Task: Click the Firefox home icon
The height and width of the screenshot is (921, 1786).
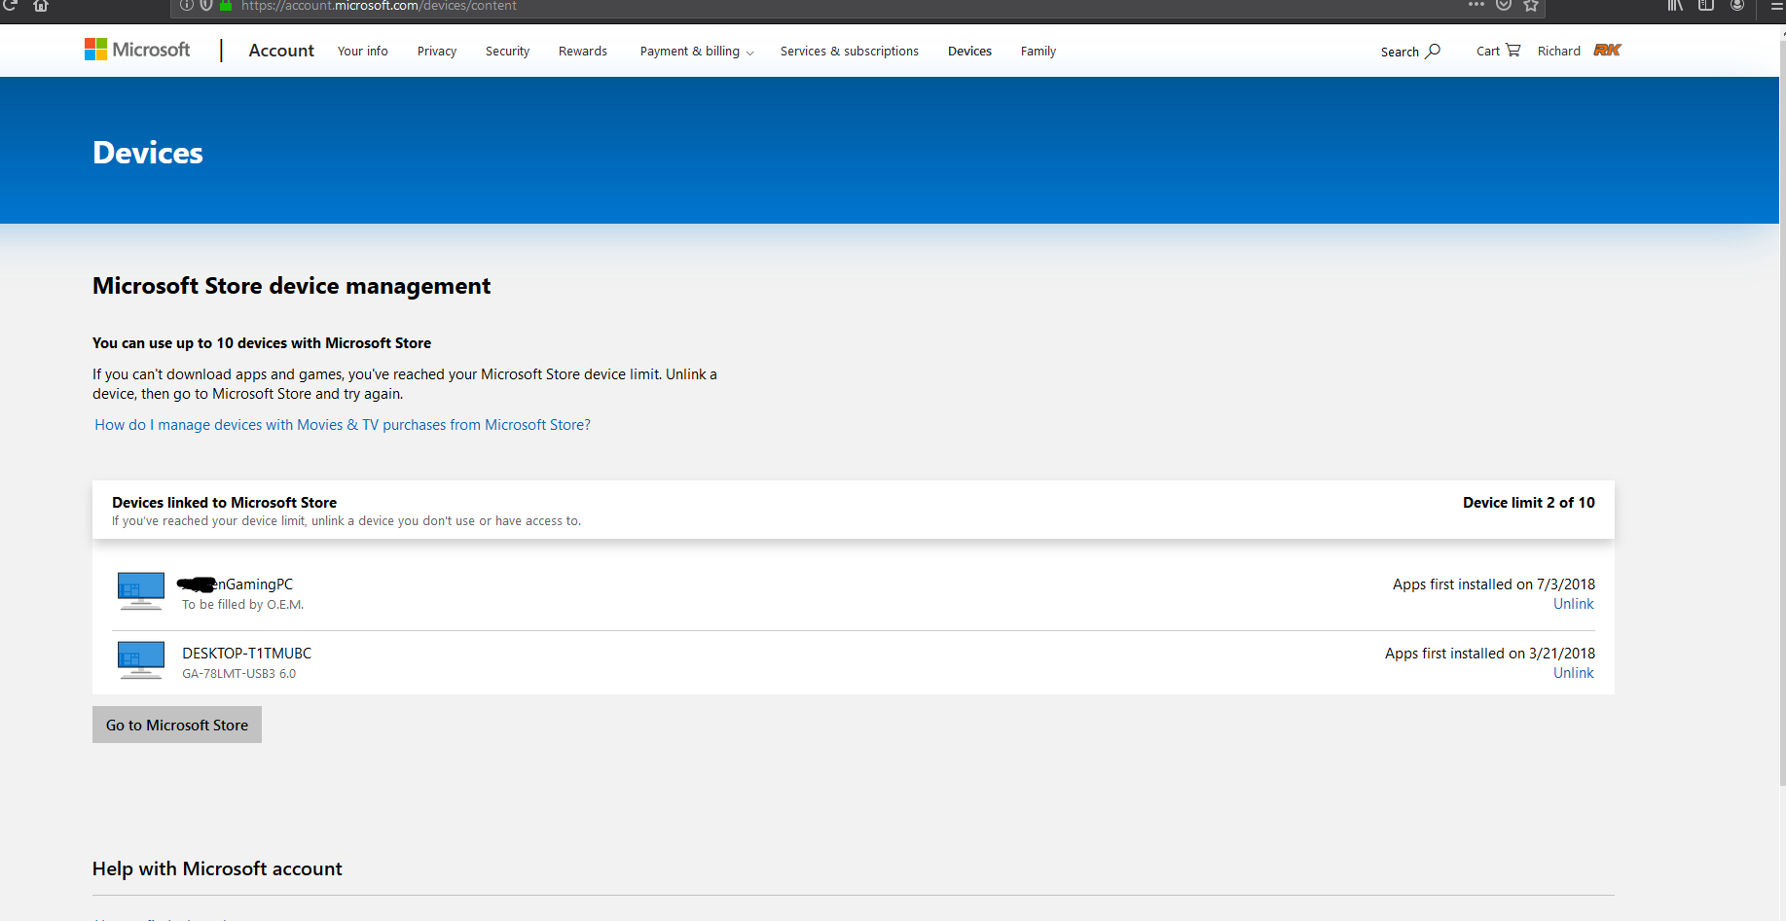Action: tap(41, 6)
